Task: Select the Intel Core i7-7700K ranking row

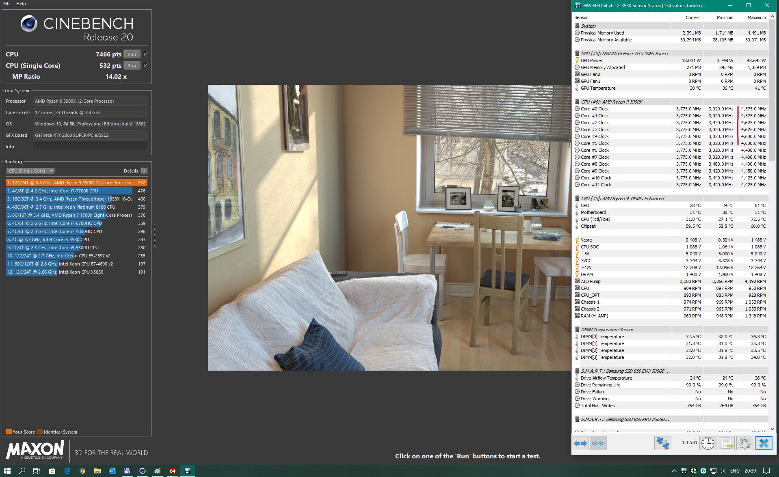Action: (76, 191)
